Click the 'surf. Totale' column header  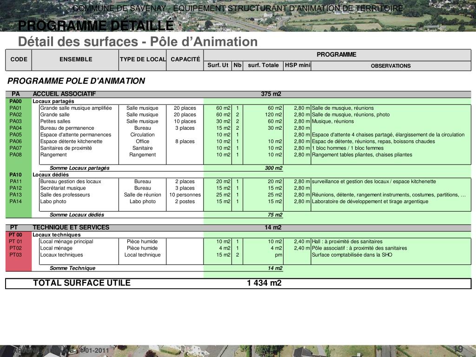click(x=263, y=65)
